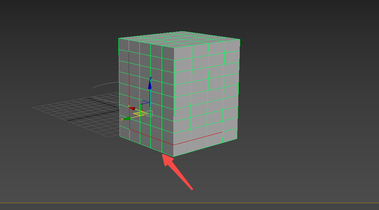Click the blue Z axis label
The width and height of the screenshot is (379, 210).
pos(150,78)
